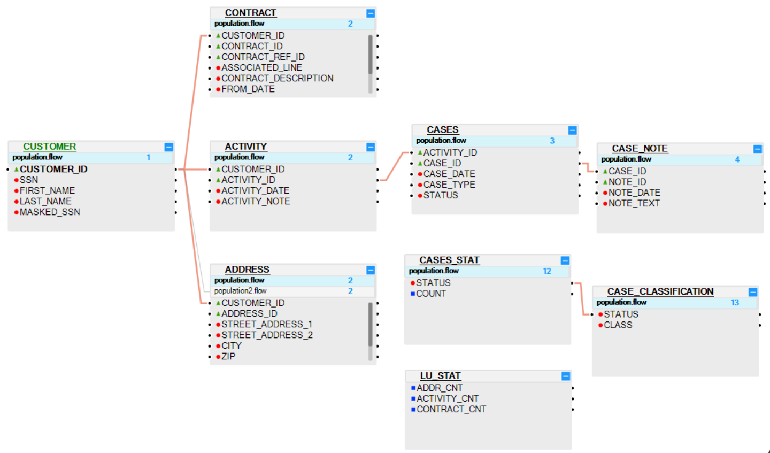The width and height of the screenshot is (770, 453).
Task: Select MASKED_SSN field in CUSTOMER table
Action: tap(50, 212)
